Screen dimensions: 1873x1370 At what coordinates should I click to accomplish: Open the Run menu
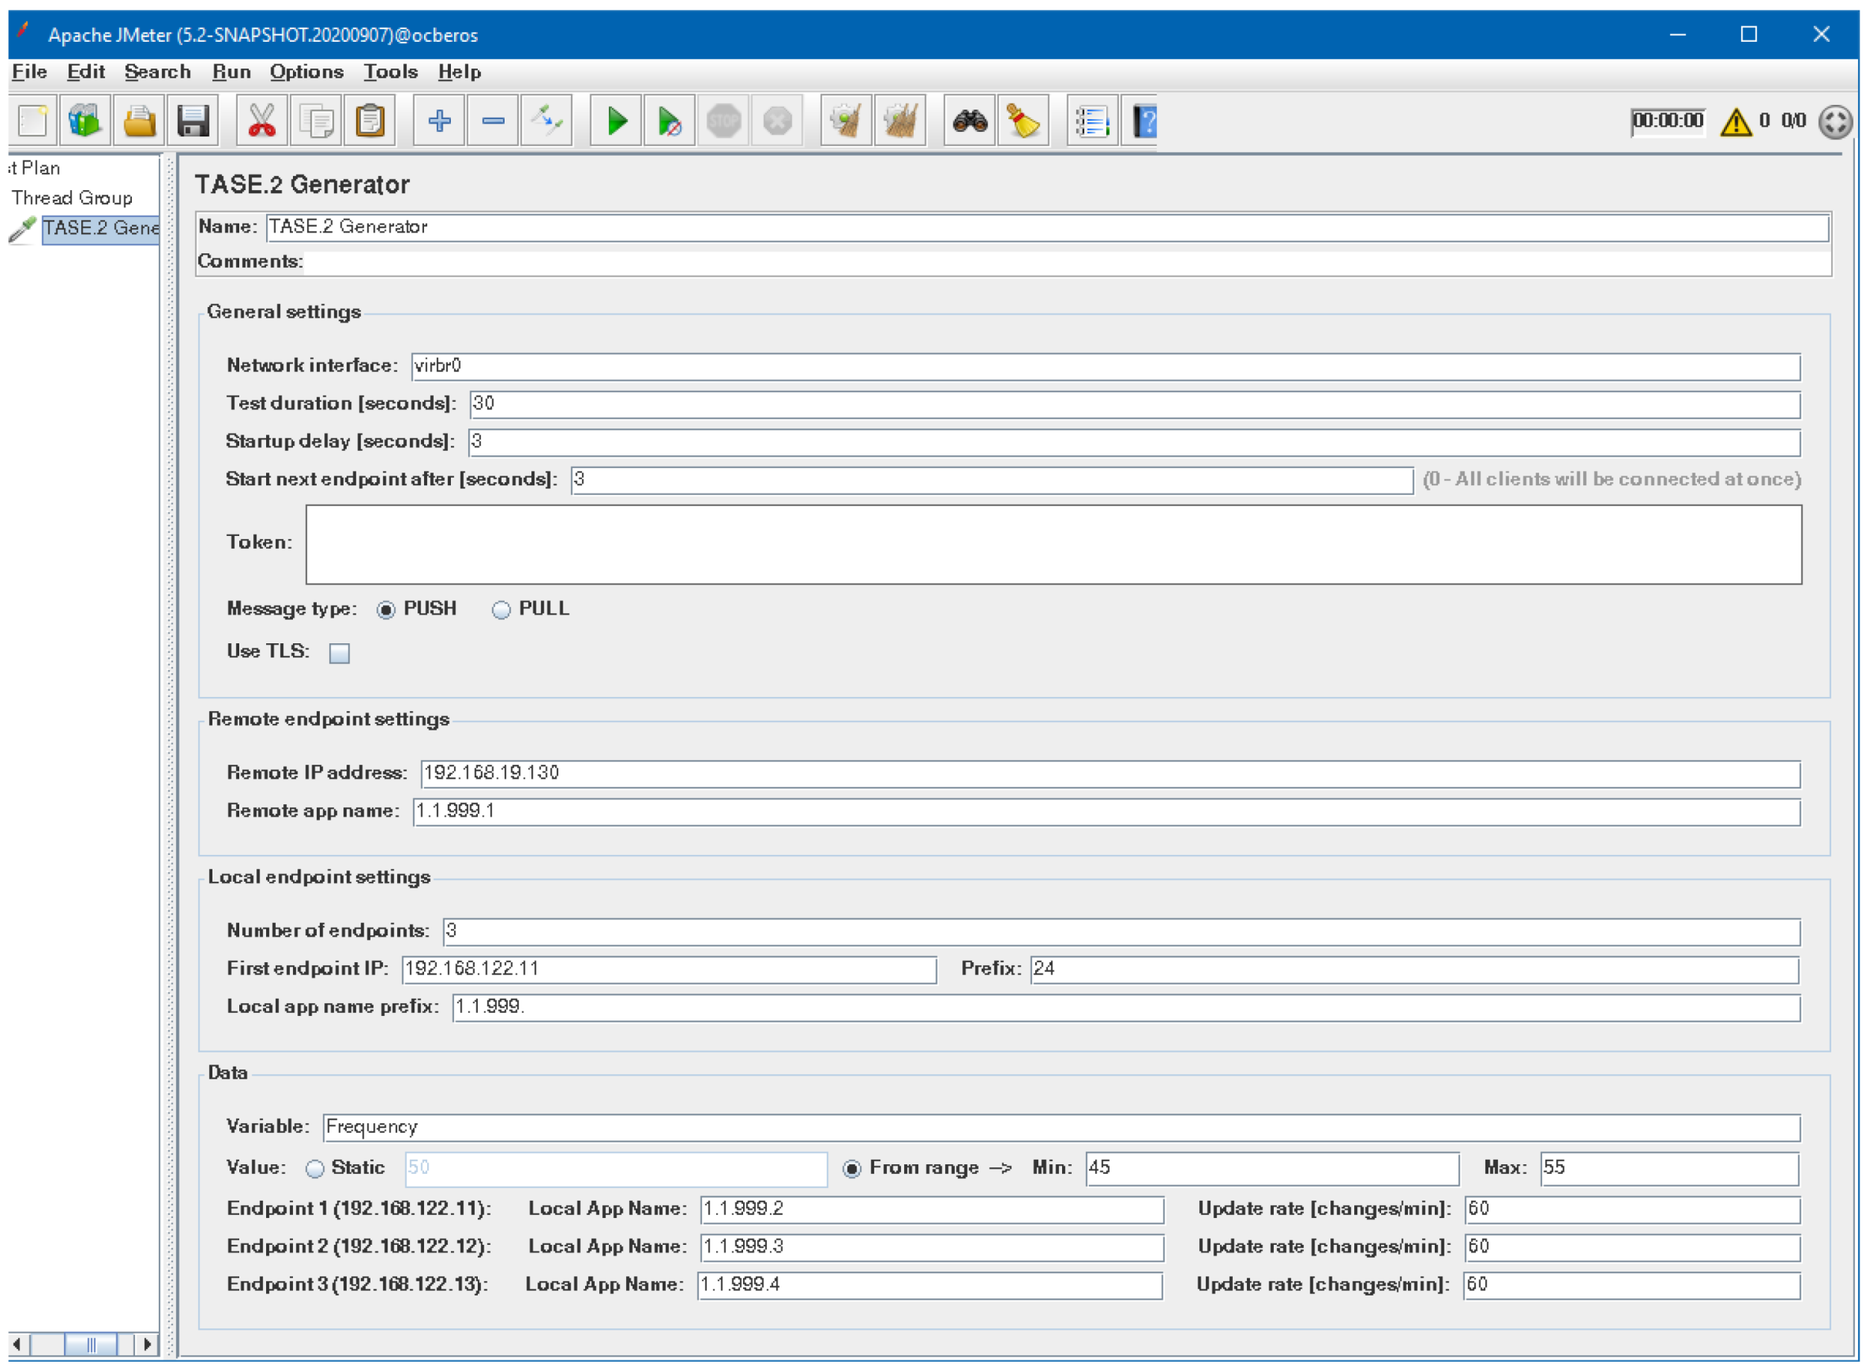(x=231, y=72)
